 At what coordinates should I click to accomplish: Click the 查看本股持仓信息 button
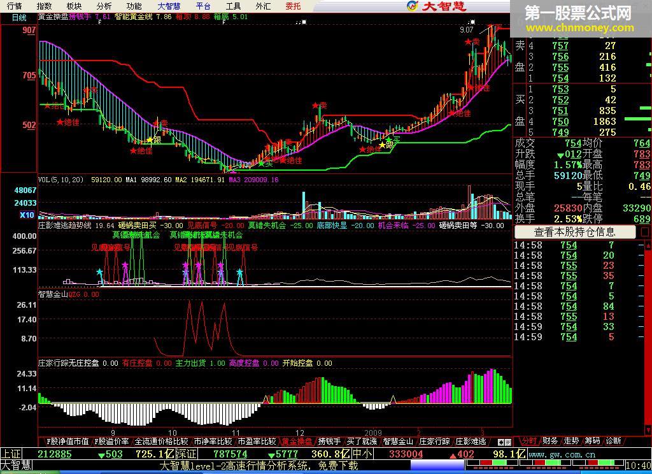575,232
